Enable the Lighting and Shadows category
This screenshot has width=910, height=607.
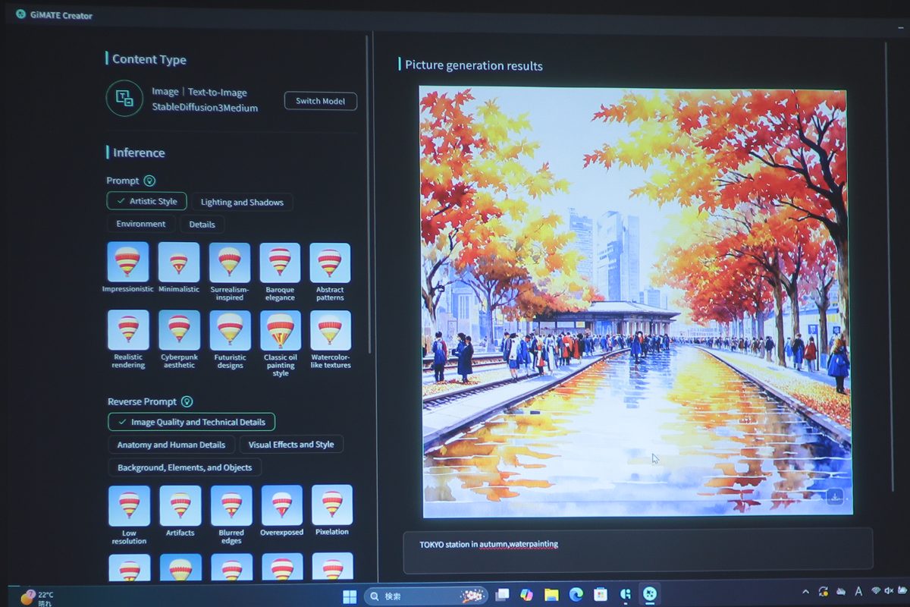point(242,202)
